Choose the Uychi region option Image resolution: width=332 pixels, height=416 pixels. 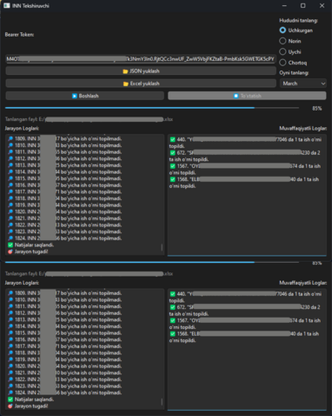(x=282, y=51)
